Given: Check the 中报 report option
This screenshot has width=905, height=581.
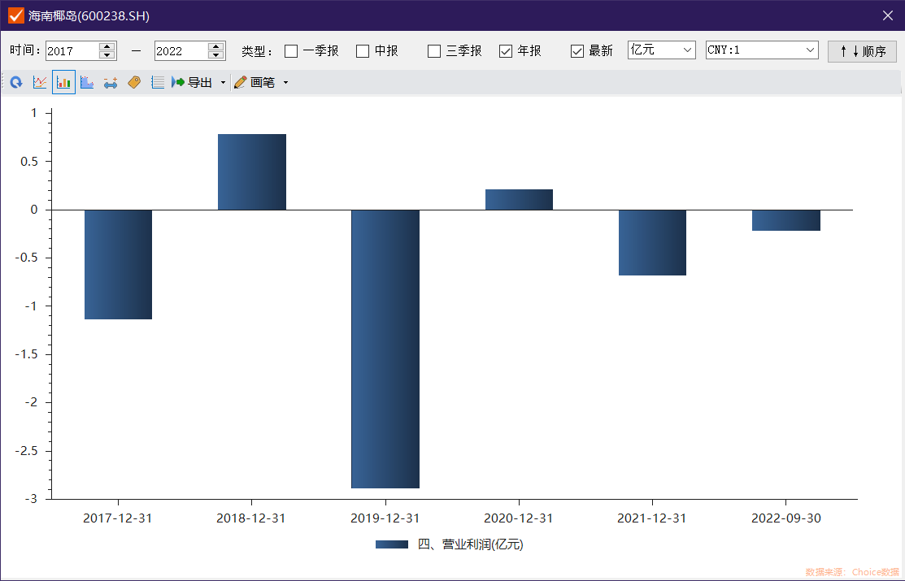Looking at the screenshot, I should [x=363, y=51].
